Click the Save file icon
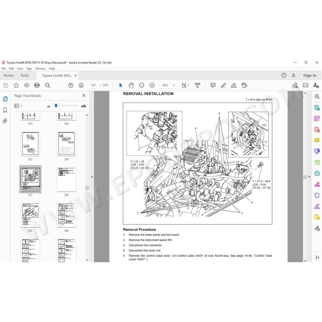The height and width of the screenshot is (322, 322). [6, 85]
